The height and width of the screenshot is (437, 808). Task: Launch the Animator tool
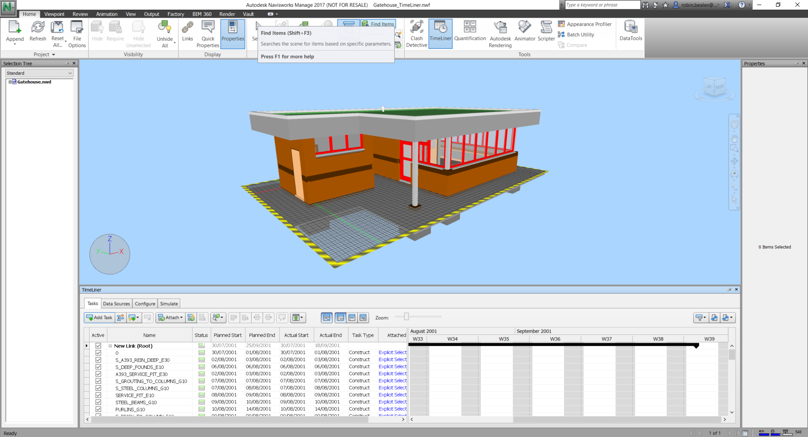524,32
